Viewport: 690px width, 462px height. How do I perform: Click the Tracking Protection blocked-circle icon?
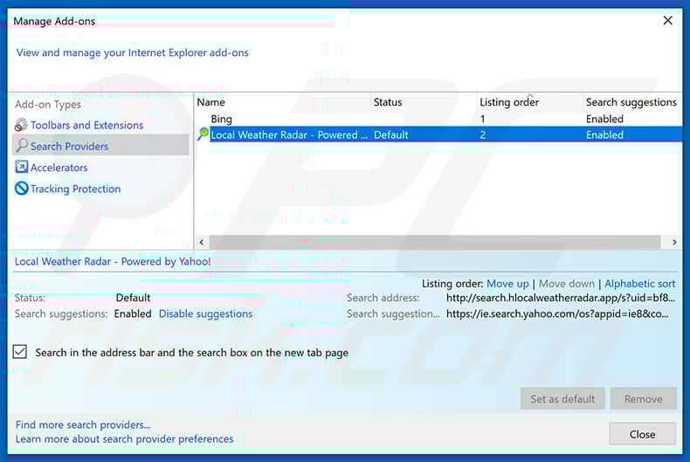point(21,189)
